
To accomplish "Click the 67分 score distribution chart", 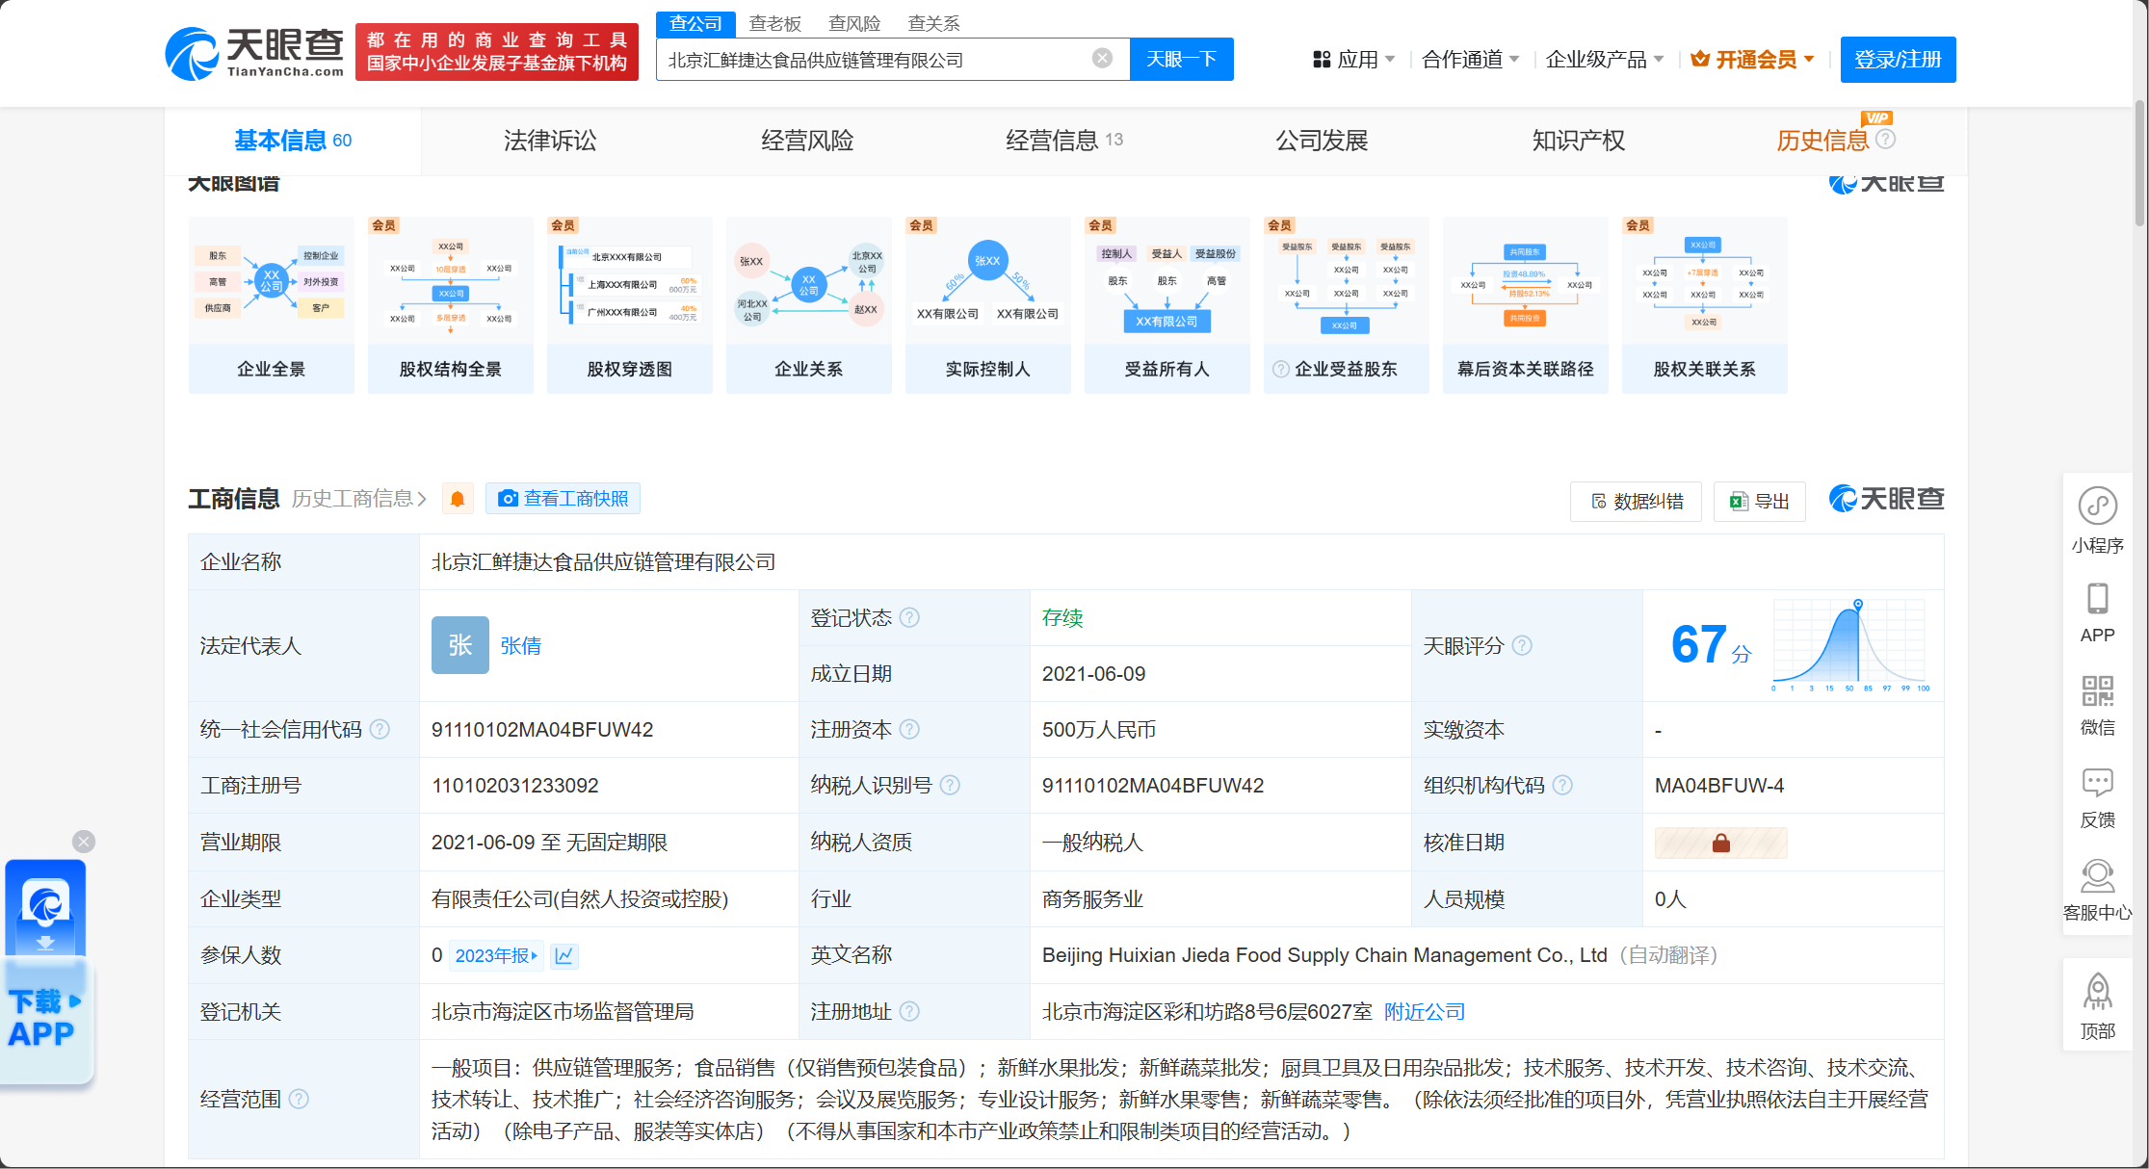I will point(1850,644).
